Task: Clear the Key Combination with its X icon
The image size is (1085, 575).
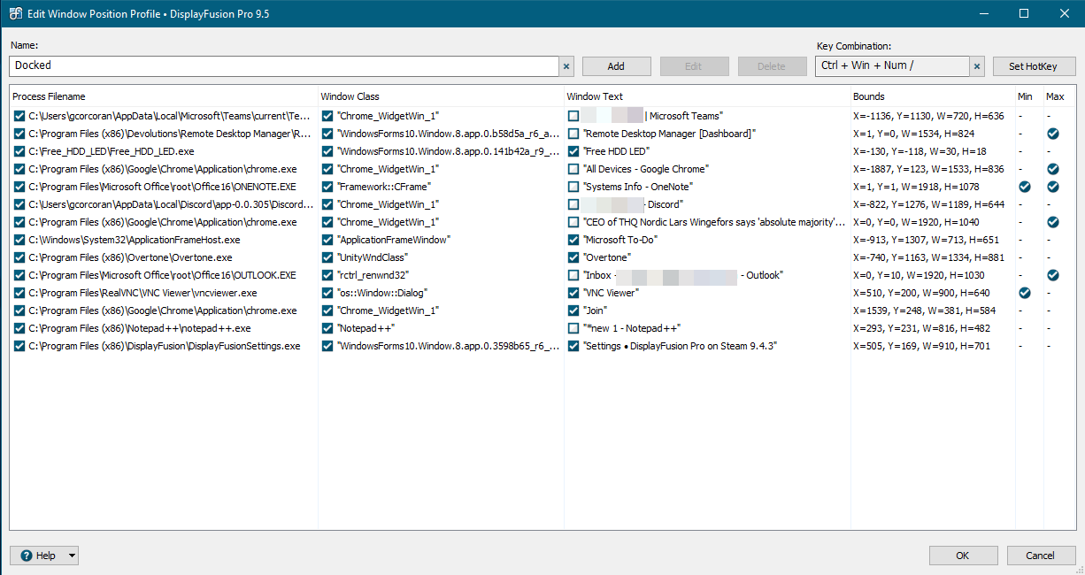Action: click(x=977, y=66)
